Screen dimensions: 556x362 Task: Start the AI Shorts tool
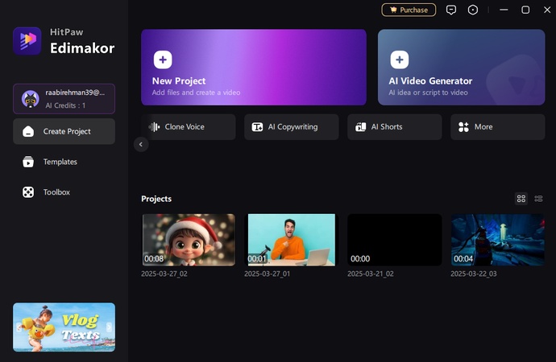pyautogui.click(x=394, y=127)
